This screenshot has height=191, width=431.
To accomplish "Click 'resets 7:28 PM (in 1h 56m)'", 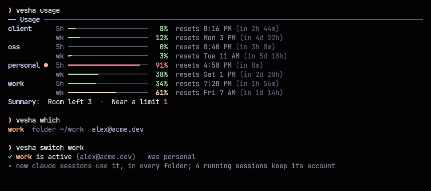I will 227,84.
